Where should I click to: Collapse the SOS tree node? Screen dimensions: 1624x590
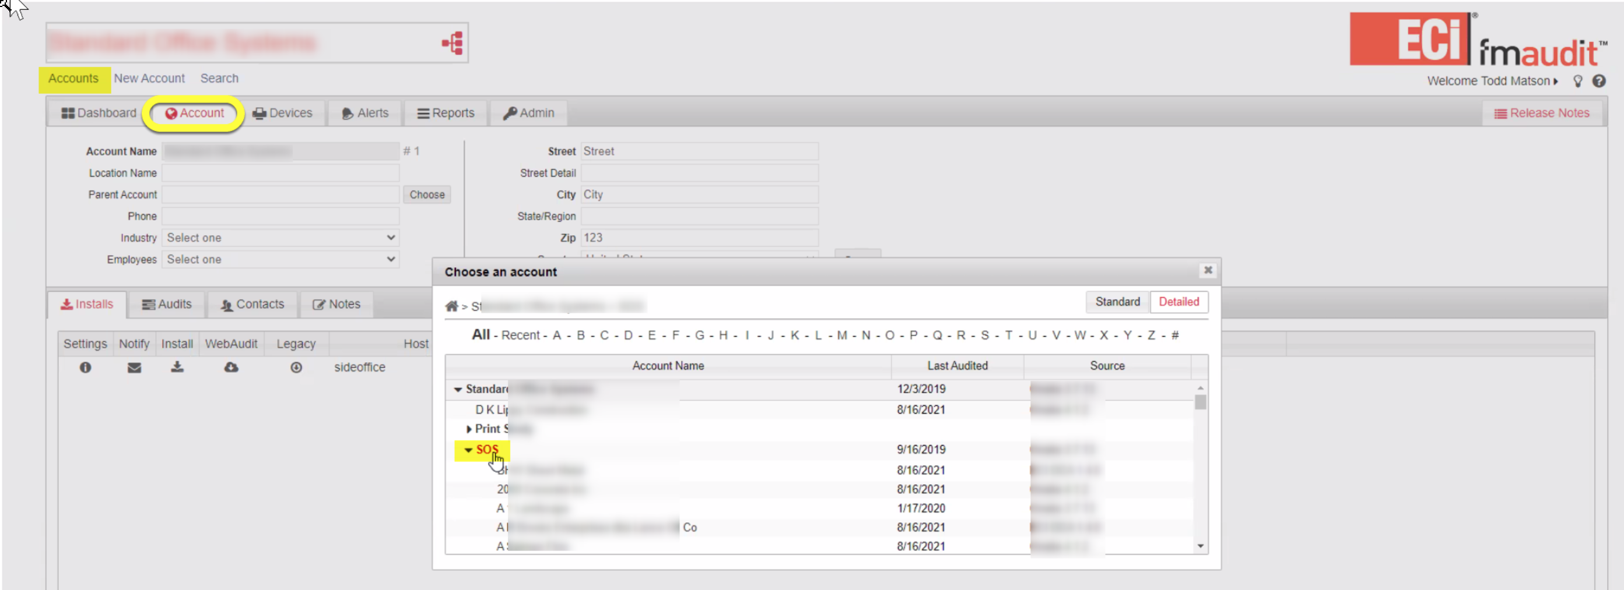pos(468,450)
